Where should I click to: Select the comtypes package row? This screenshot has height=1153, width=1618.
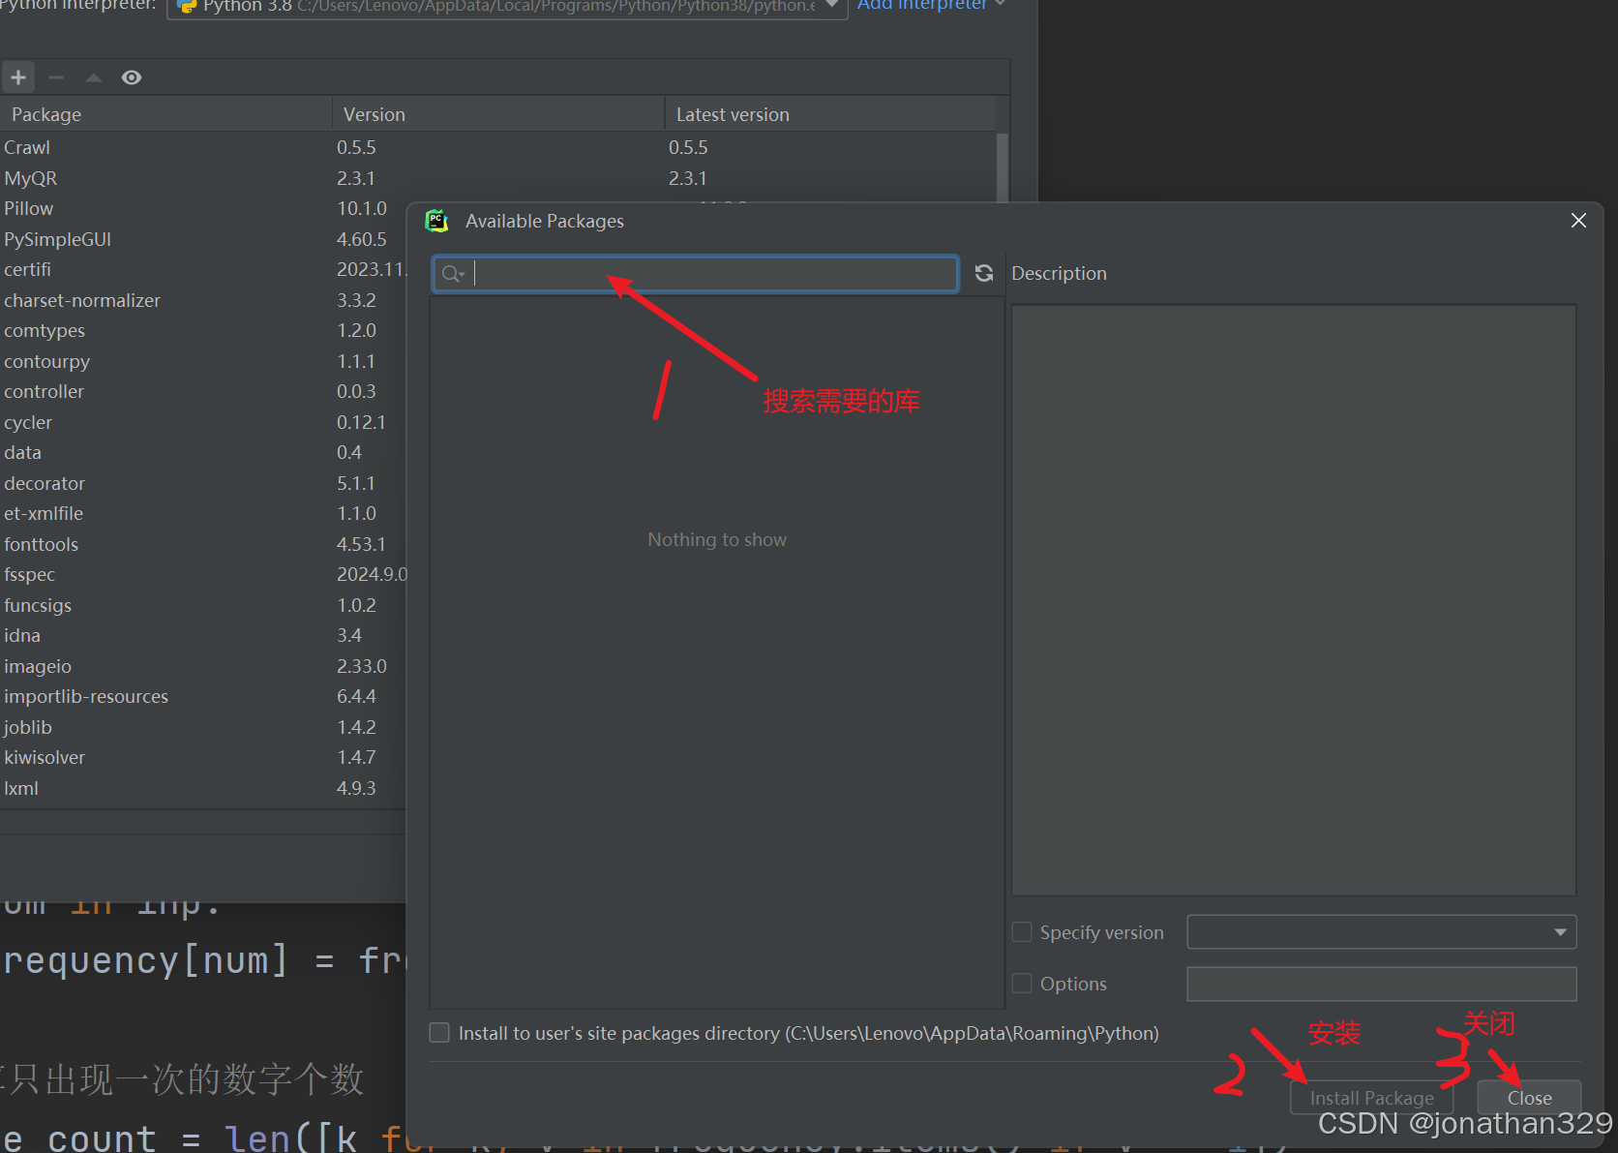pos(203,330)
